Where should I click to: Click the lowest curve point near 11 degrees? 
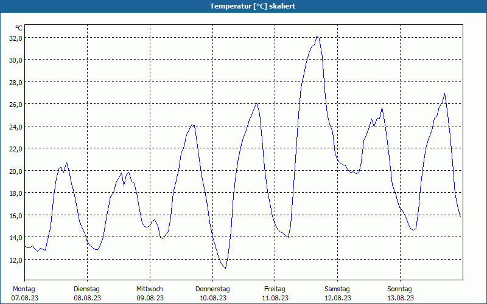(x=225, y=268)
